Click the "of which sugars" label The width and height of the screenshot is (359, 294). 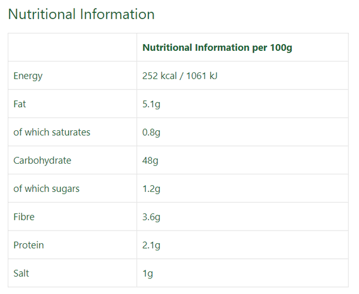(47, 189)
